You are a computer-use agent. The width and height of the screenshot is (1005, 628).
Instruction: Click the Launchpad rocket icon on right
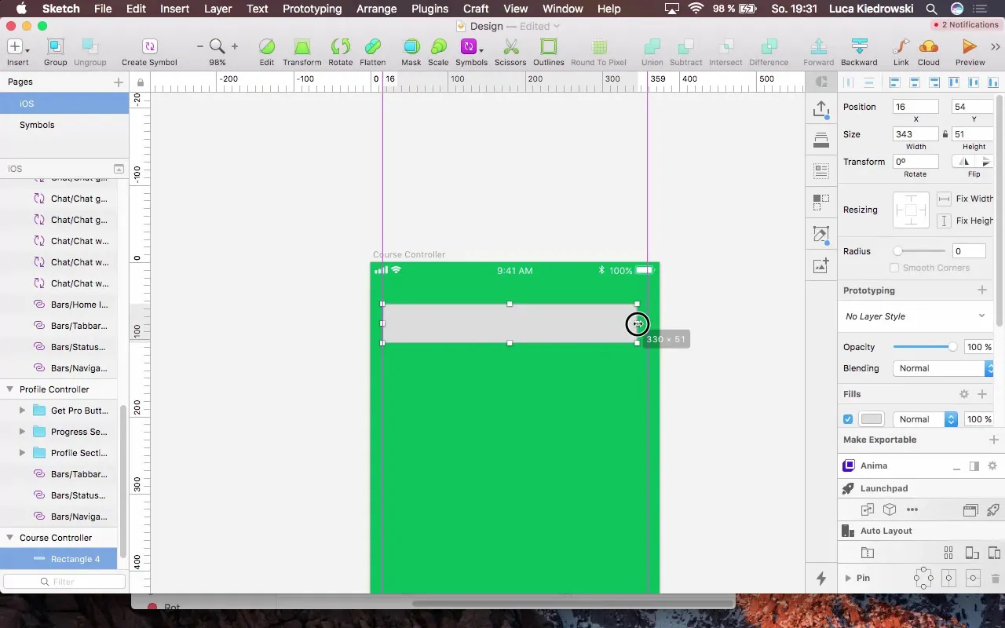[992, 509]
